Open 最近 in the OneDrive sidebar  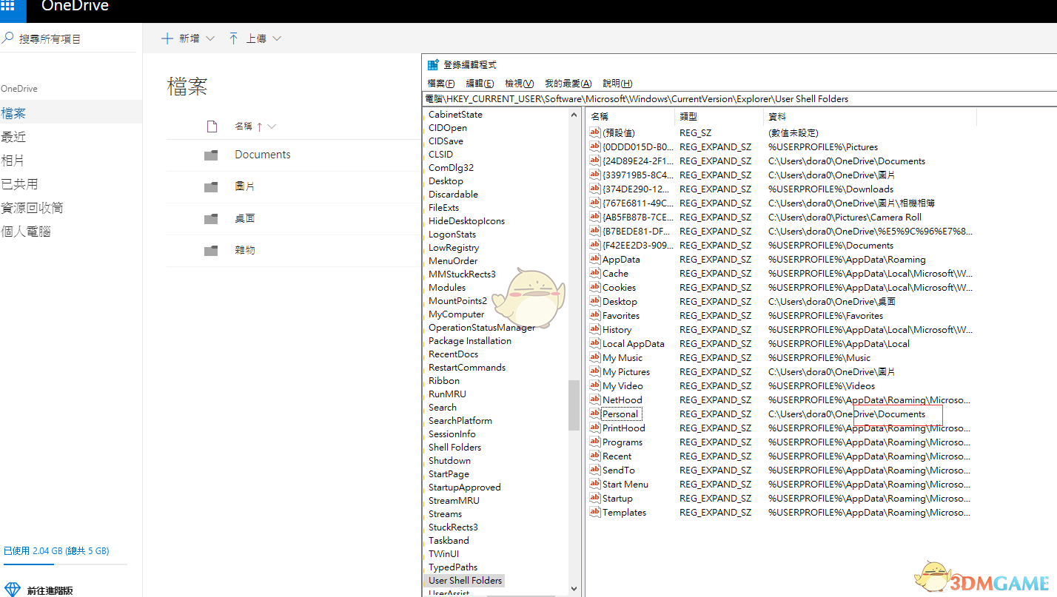point(14,137)
